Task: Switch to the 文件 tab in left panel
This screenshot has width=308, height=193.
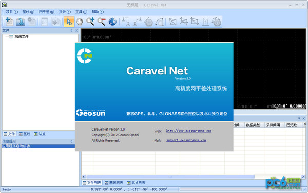Action: pyautogui.click(x=9, y=134)
